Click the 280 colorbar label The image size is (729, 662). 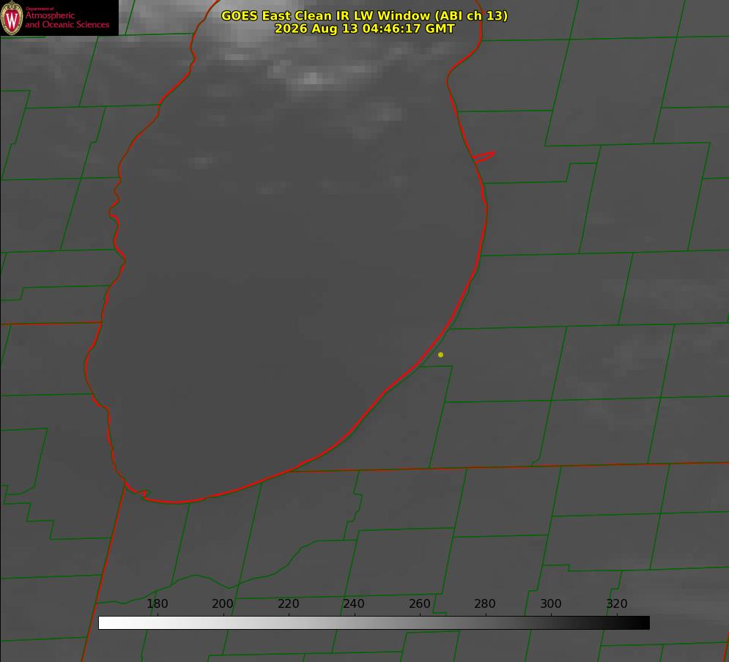(485, 603)
